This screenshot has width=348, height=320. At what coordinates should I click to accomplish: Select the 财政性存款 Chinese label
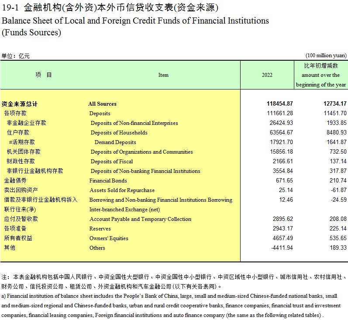tap(21, 162)
